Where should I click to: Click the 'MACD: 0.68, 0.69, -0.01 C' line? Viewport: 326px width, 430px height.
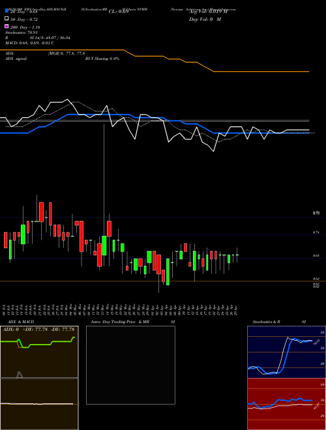(x=29, y=43)
